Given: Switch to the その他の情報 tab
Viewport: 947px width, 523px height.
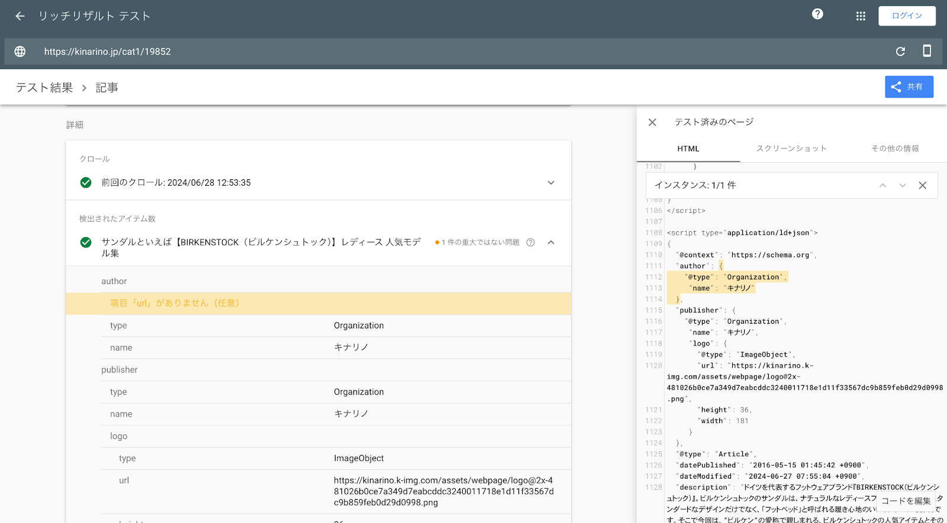Looking at the screenshot, I should pos(895,148).
